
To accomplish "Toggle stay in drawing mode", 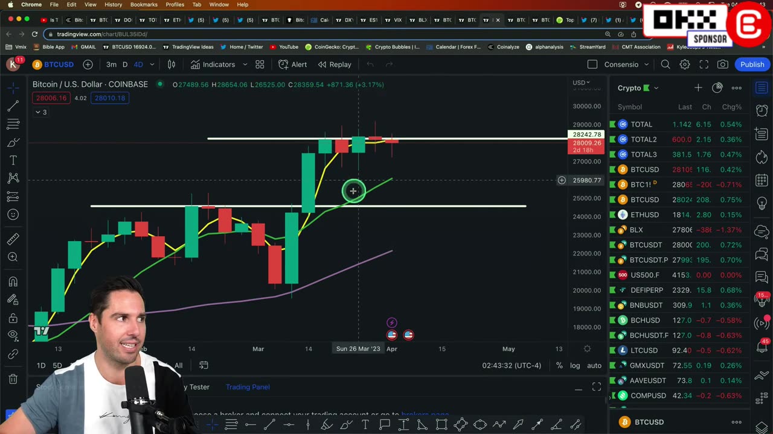I will [13, 300].
